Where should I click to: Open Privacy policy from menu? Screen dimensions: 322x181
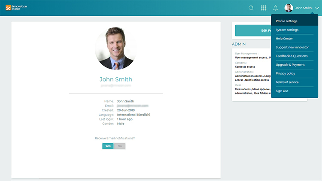click(295, 73)
